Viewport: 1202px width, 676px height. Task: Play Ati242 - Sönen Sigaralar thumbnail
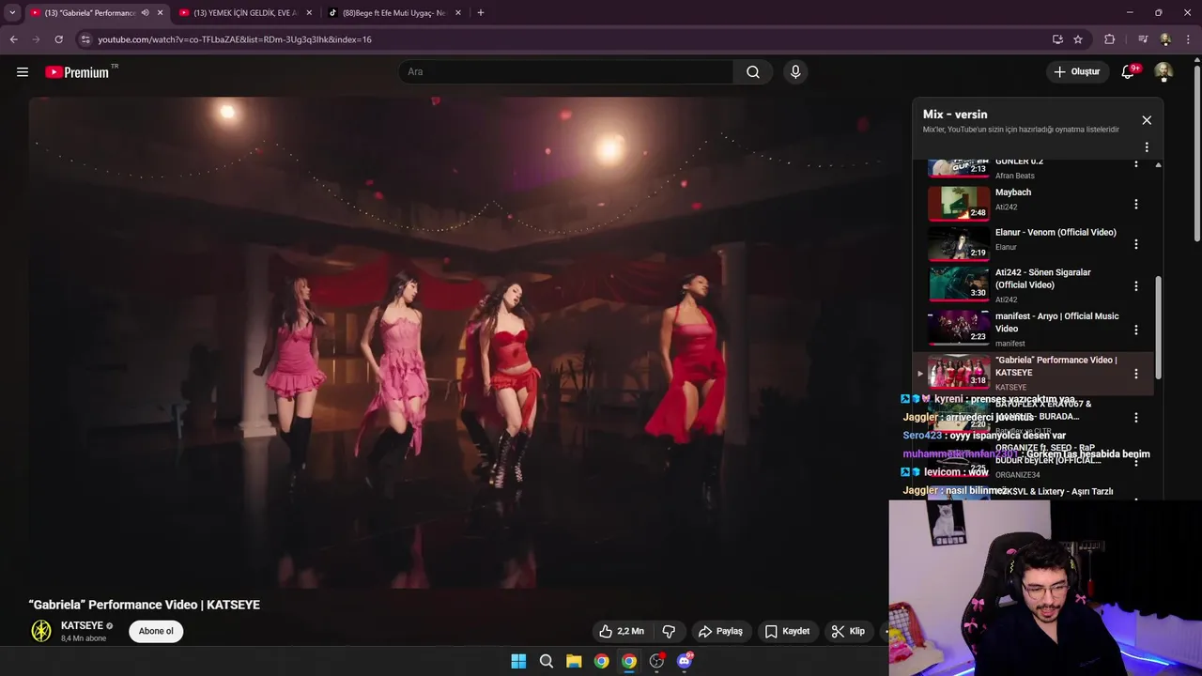tap(959, 284)
